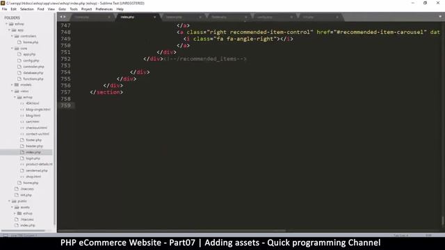Image resolution: width=445 pixels, height=250 pixels.
Task: Open the View menu
Action: point(51,9)
